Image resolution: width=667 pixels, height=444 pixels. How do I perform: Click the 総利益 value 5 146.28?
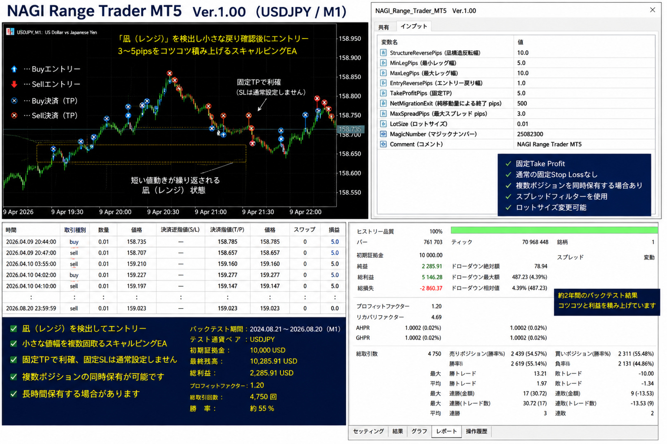432,277
